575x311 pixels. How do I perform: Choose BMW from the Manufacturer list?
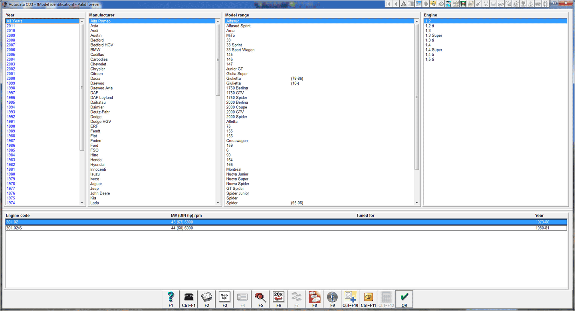point(95,50)
